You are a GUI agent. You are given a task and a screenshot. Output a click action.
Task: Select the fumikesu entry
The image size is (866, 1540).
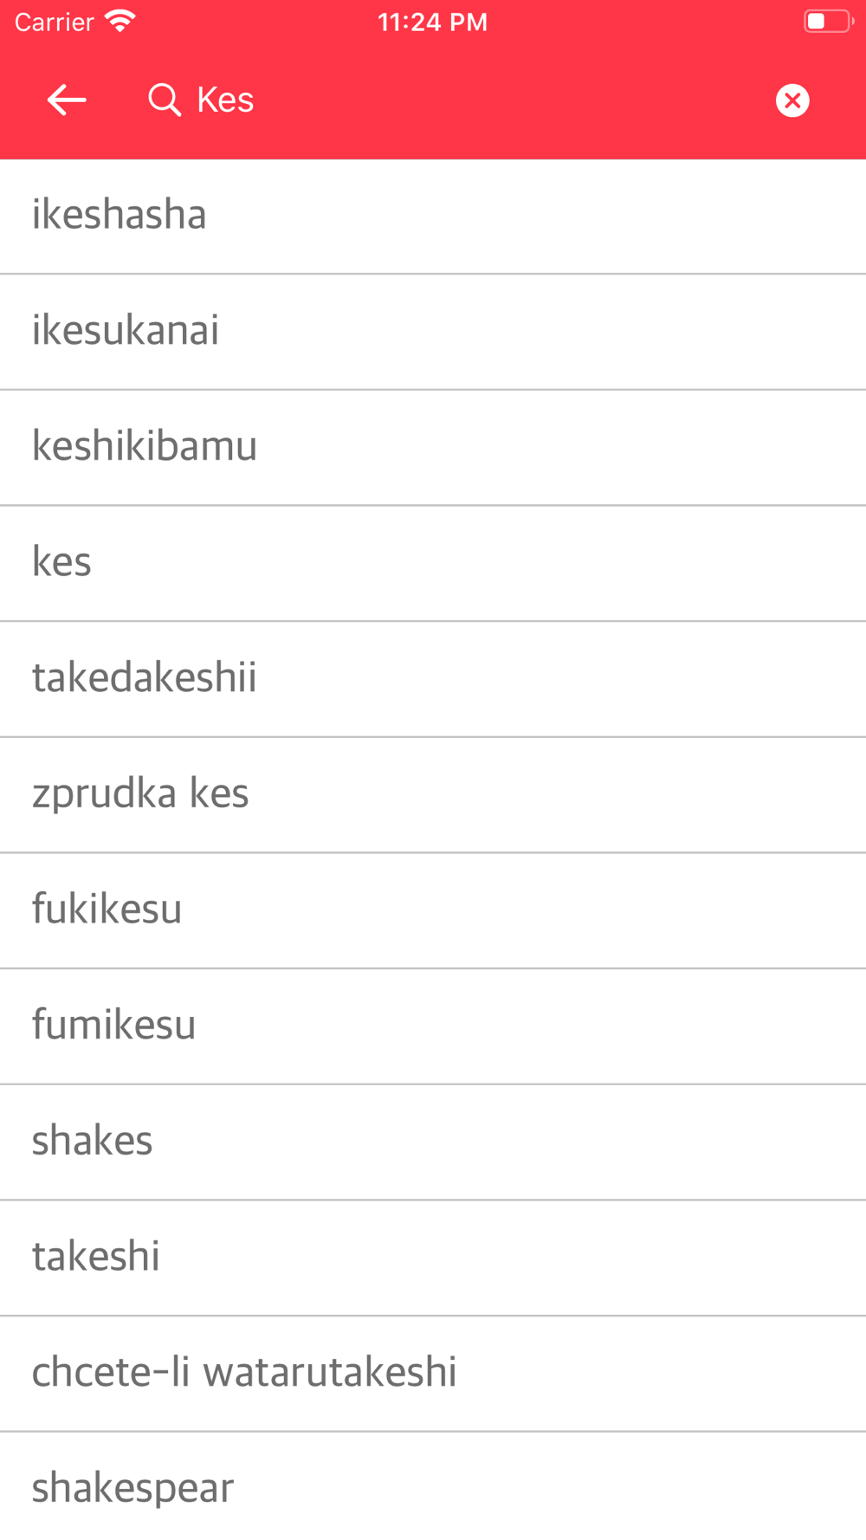(433, 1026)
